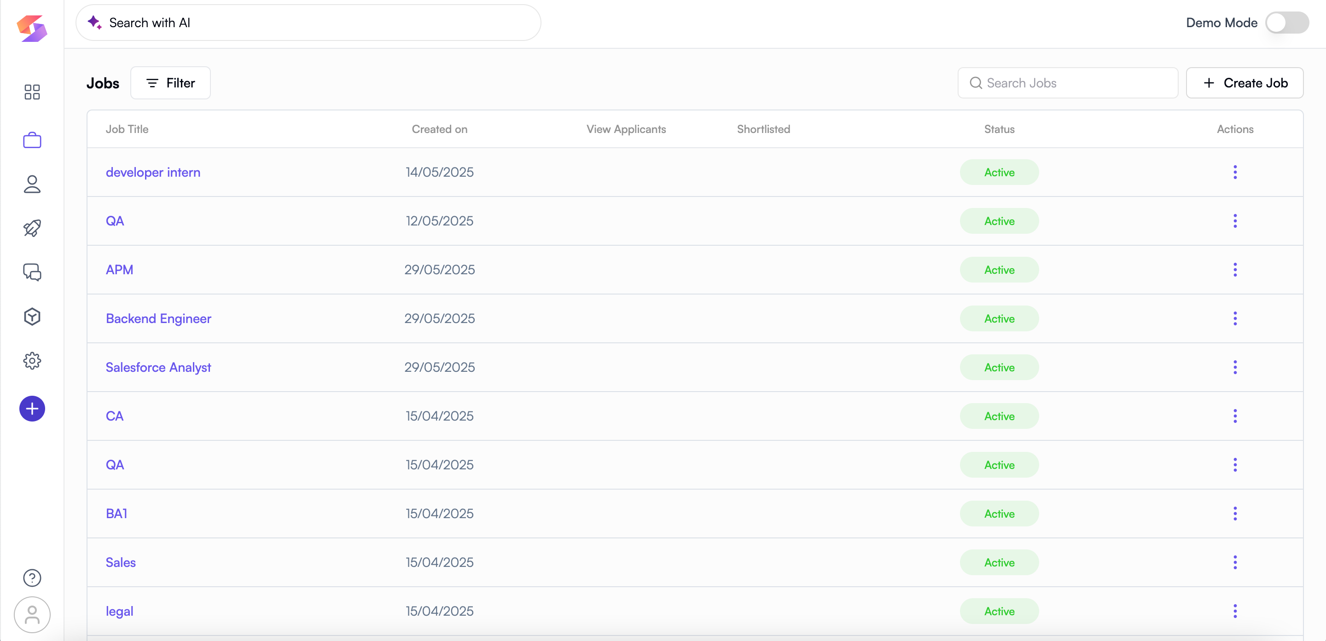Viewport: 1326px width, 641px height.
Task: Click the user profile avatar at bottom left
Action: tap(32, 614)
